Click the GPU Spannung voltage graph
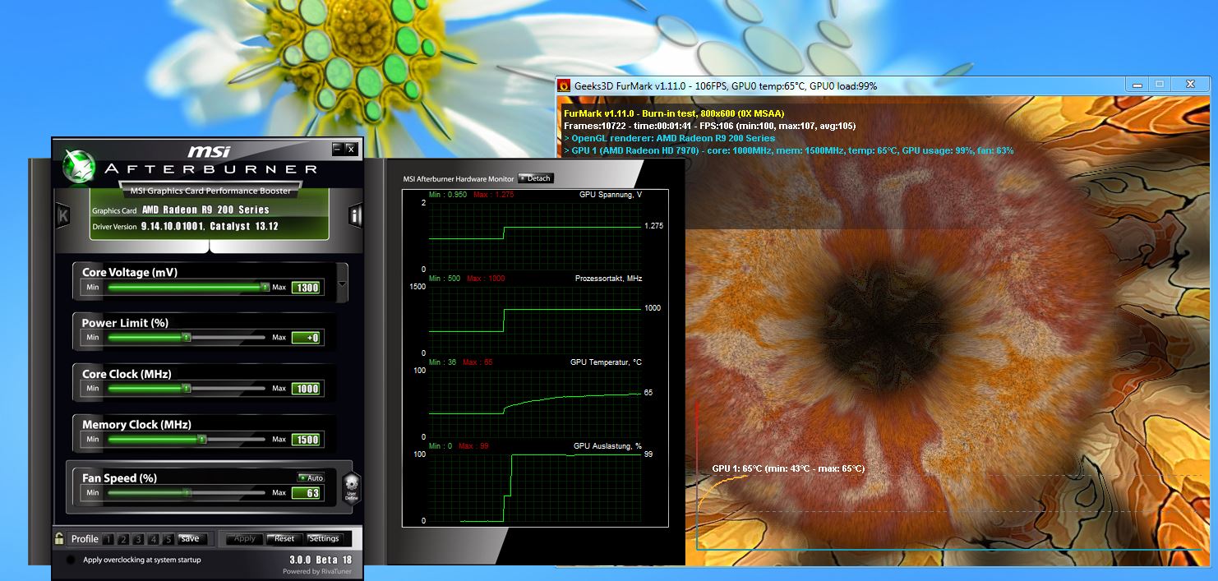Image resolution: width=1218 pixels, height=581 pixels. [x=535, y=236]
